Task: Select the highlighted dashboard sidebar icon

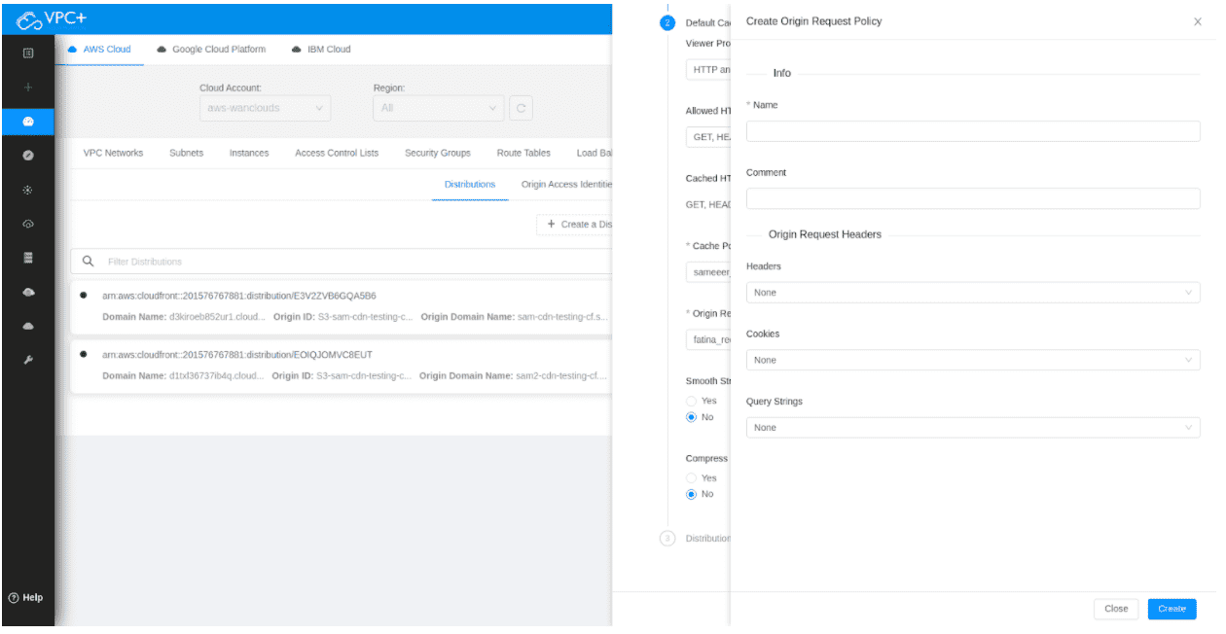Action: (28, 122)
